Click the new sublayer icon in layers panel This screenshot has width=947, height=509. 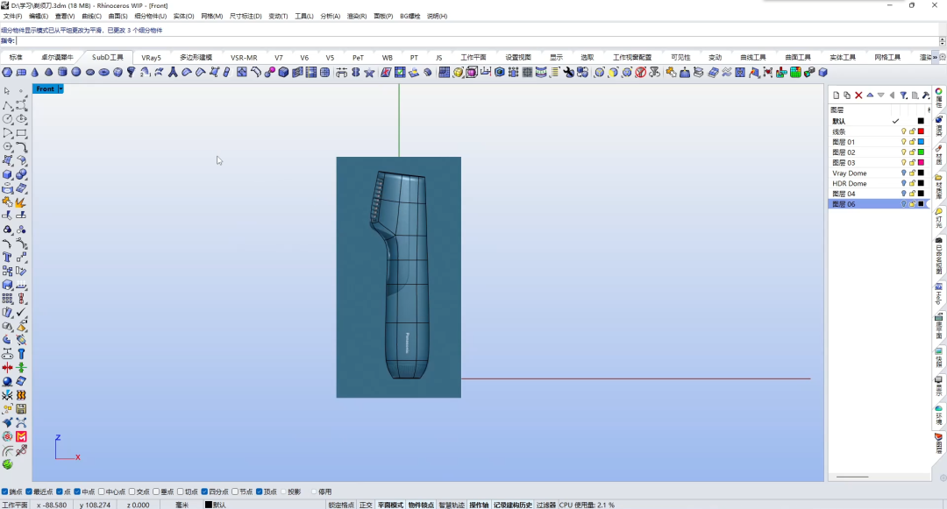847,95
